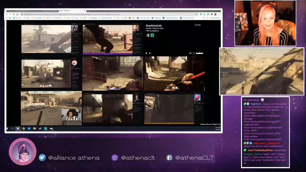Select the top-left Warzone stream video

point(46,39)
